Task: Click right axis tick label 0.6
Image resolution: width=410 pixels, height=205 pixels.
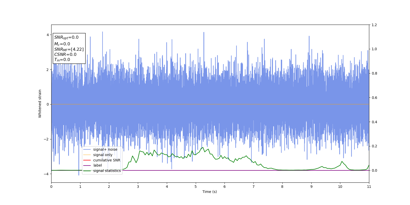Action: click(x=374, y=98)
